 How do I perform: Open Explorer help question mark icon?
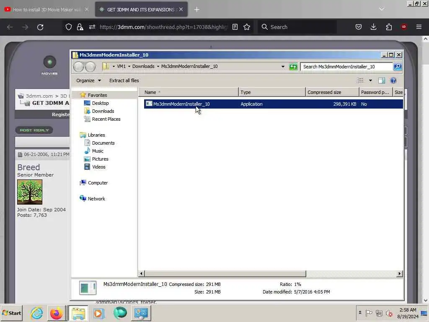(393, 80)
